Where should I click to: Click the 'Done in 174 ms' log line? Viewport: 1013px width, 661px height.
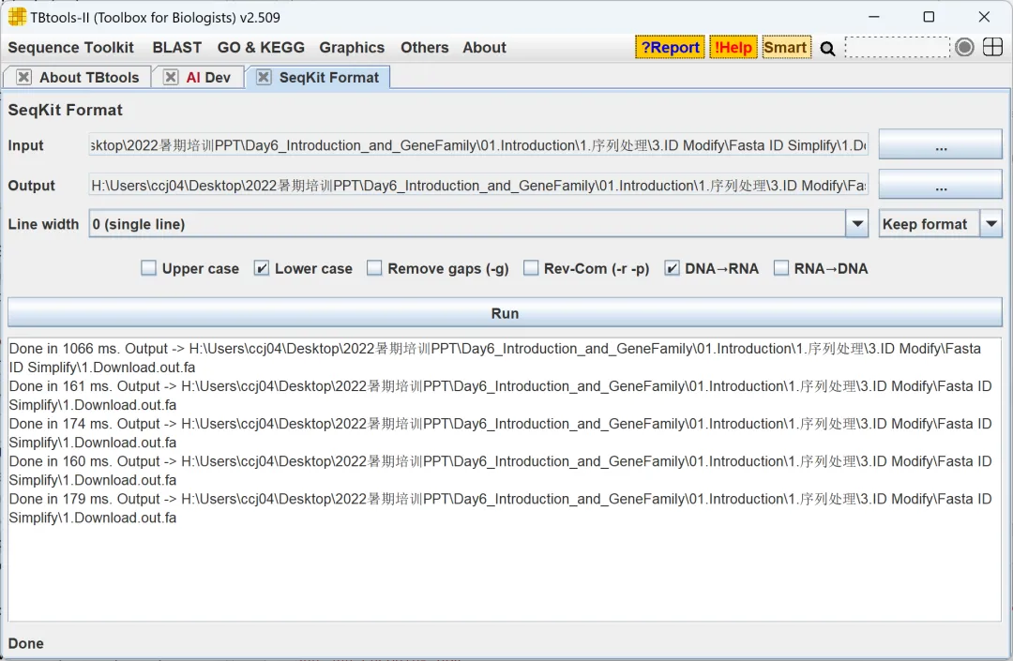point(500,432)
